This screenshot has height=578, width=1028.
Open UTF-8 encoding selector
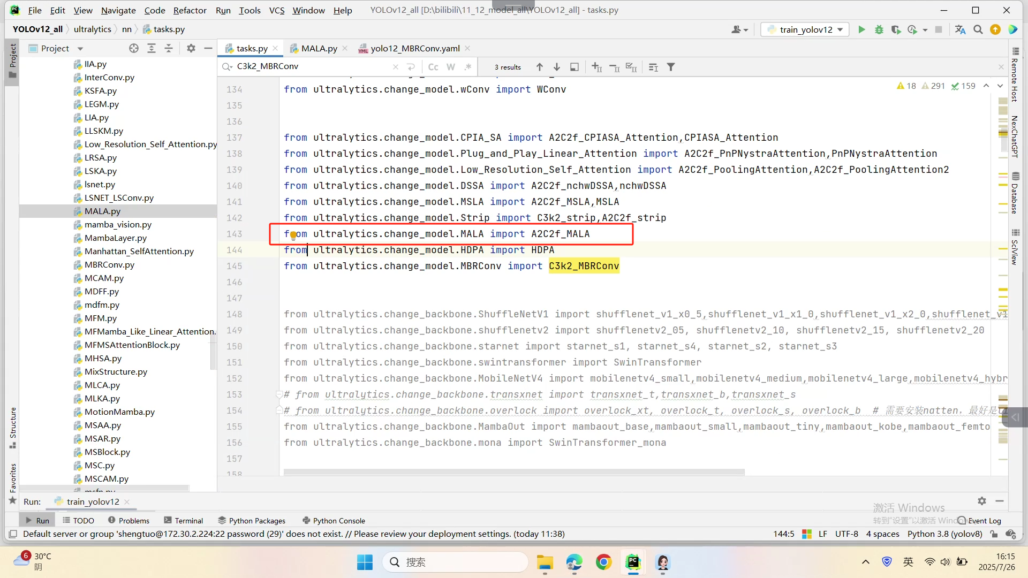coord(846,534)
